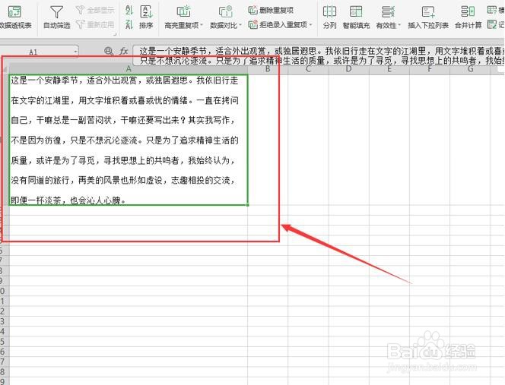Open the filter group dialog launcher arrow
The height and width of the screenshot is (385, 505).
[115, 34]
